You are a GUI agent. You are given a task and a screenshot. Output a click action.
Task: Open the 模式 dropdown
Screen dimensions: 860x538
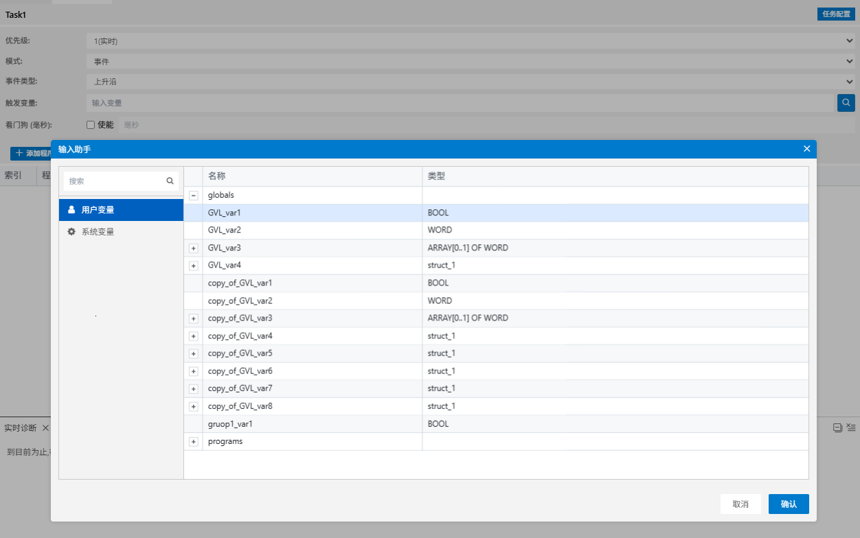(x=471, y=61)
